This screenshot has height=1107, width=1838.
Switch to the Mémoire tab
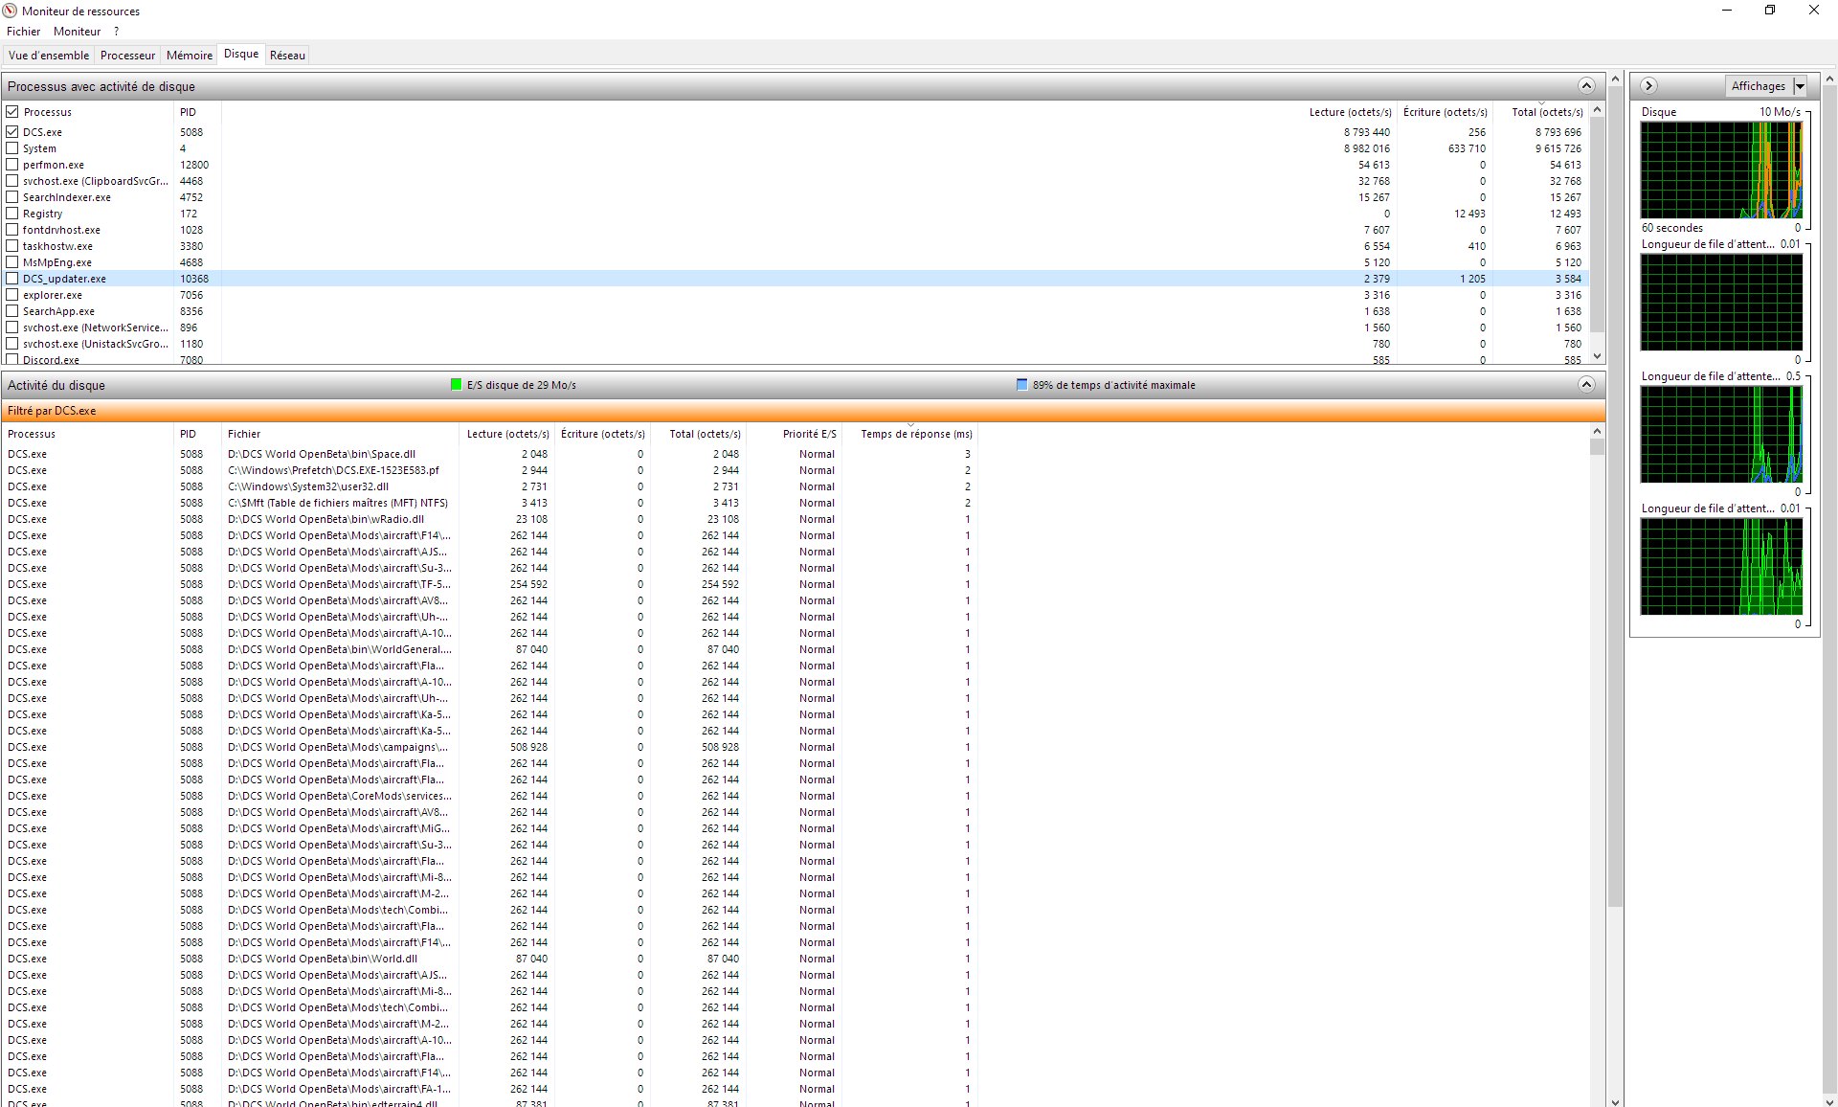pyautogui.click(x=190, y=56)
